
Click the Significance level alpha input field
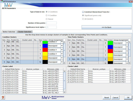pyautogui.click(x=51, y=27)
